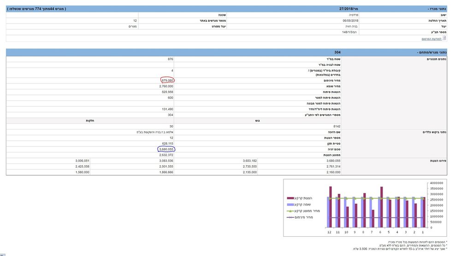Click the tall maroon bar for bid 6
The image size is (461, 256).
(x=381, y=207)
